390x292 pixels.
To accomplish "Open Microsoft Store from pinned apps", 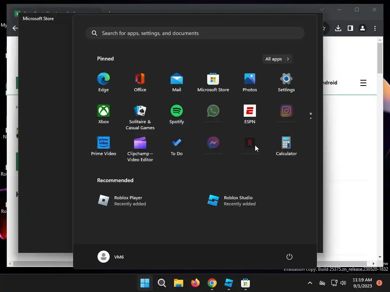I will (x=213, y=83).
